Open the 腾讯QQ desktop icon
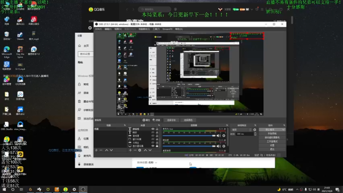Screen dimensions: 343x193 coord(20,21)
